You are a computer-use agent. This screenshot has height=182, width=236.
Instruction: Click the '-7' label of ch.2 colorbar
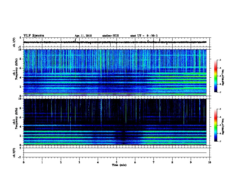pos(220,141)
